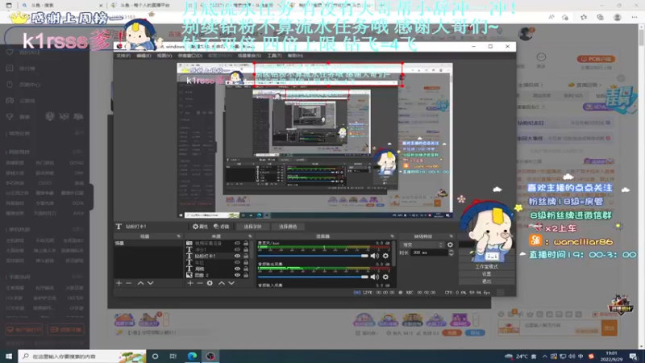
Task: Move source up with arrow icon
Action: (x=222, y=283)
